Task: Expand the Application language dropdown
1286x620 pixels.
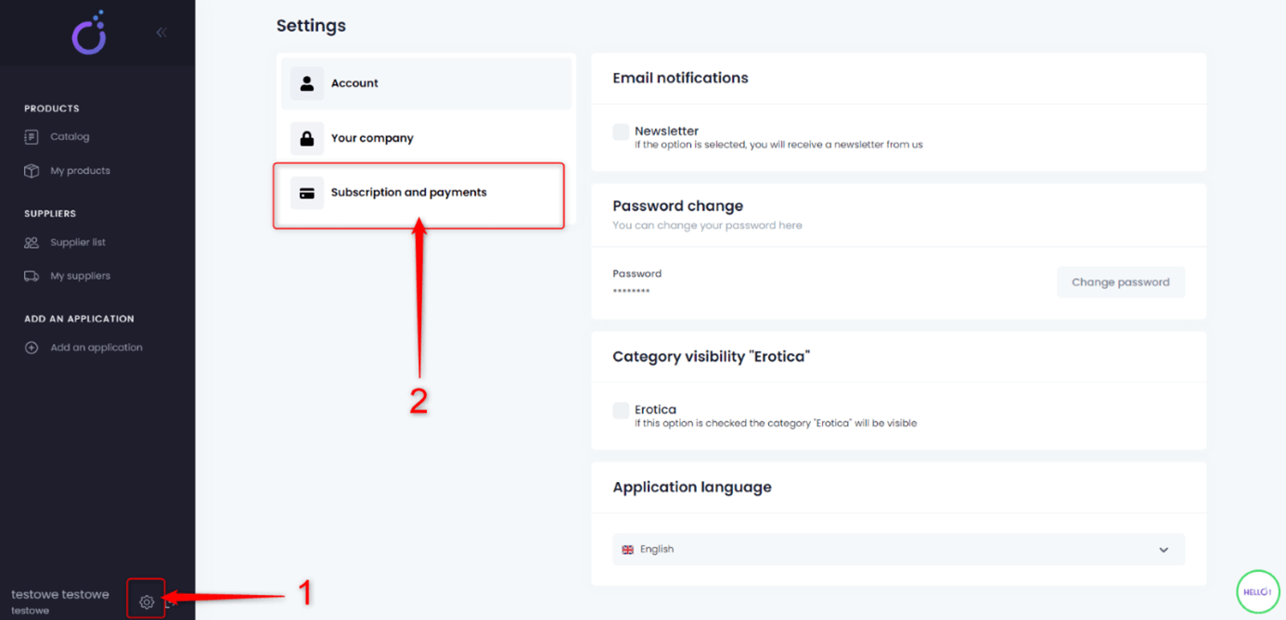Action: (898, 550)
